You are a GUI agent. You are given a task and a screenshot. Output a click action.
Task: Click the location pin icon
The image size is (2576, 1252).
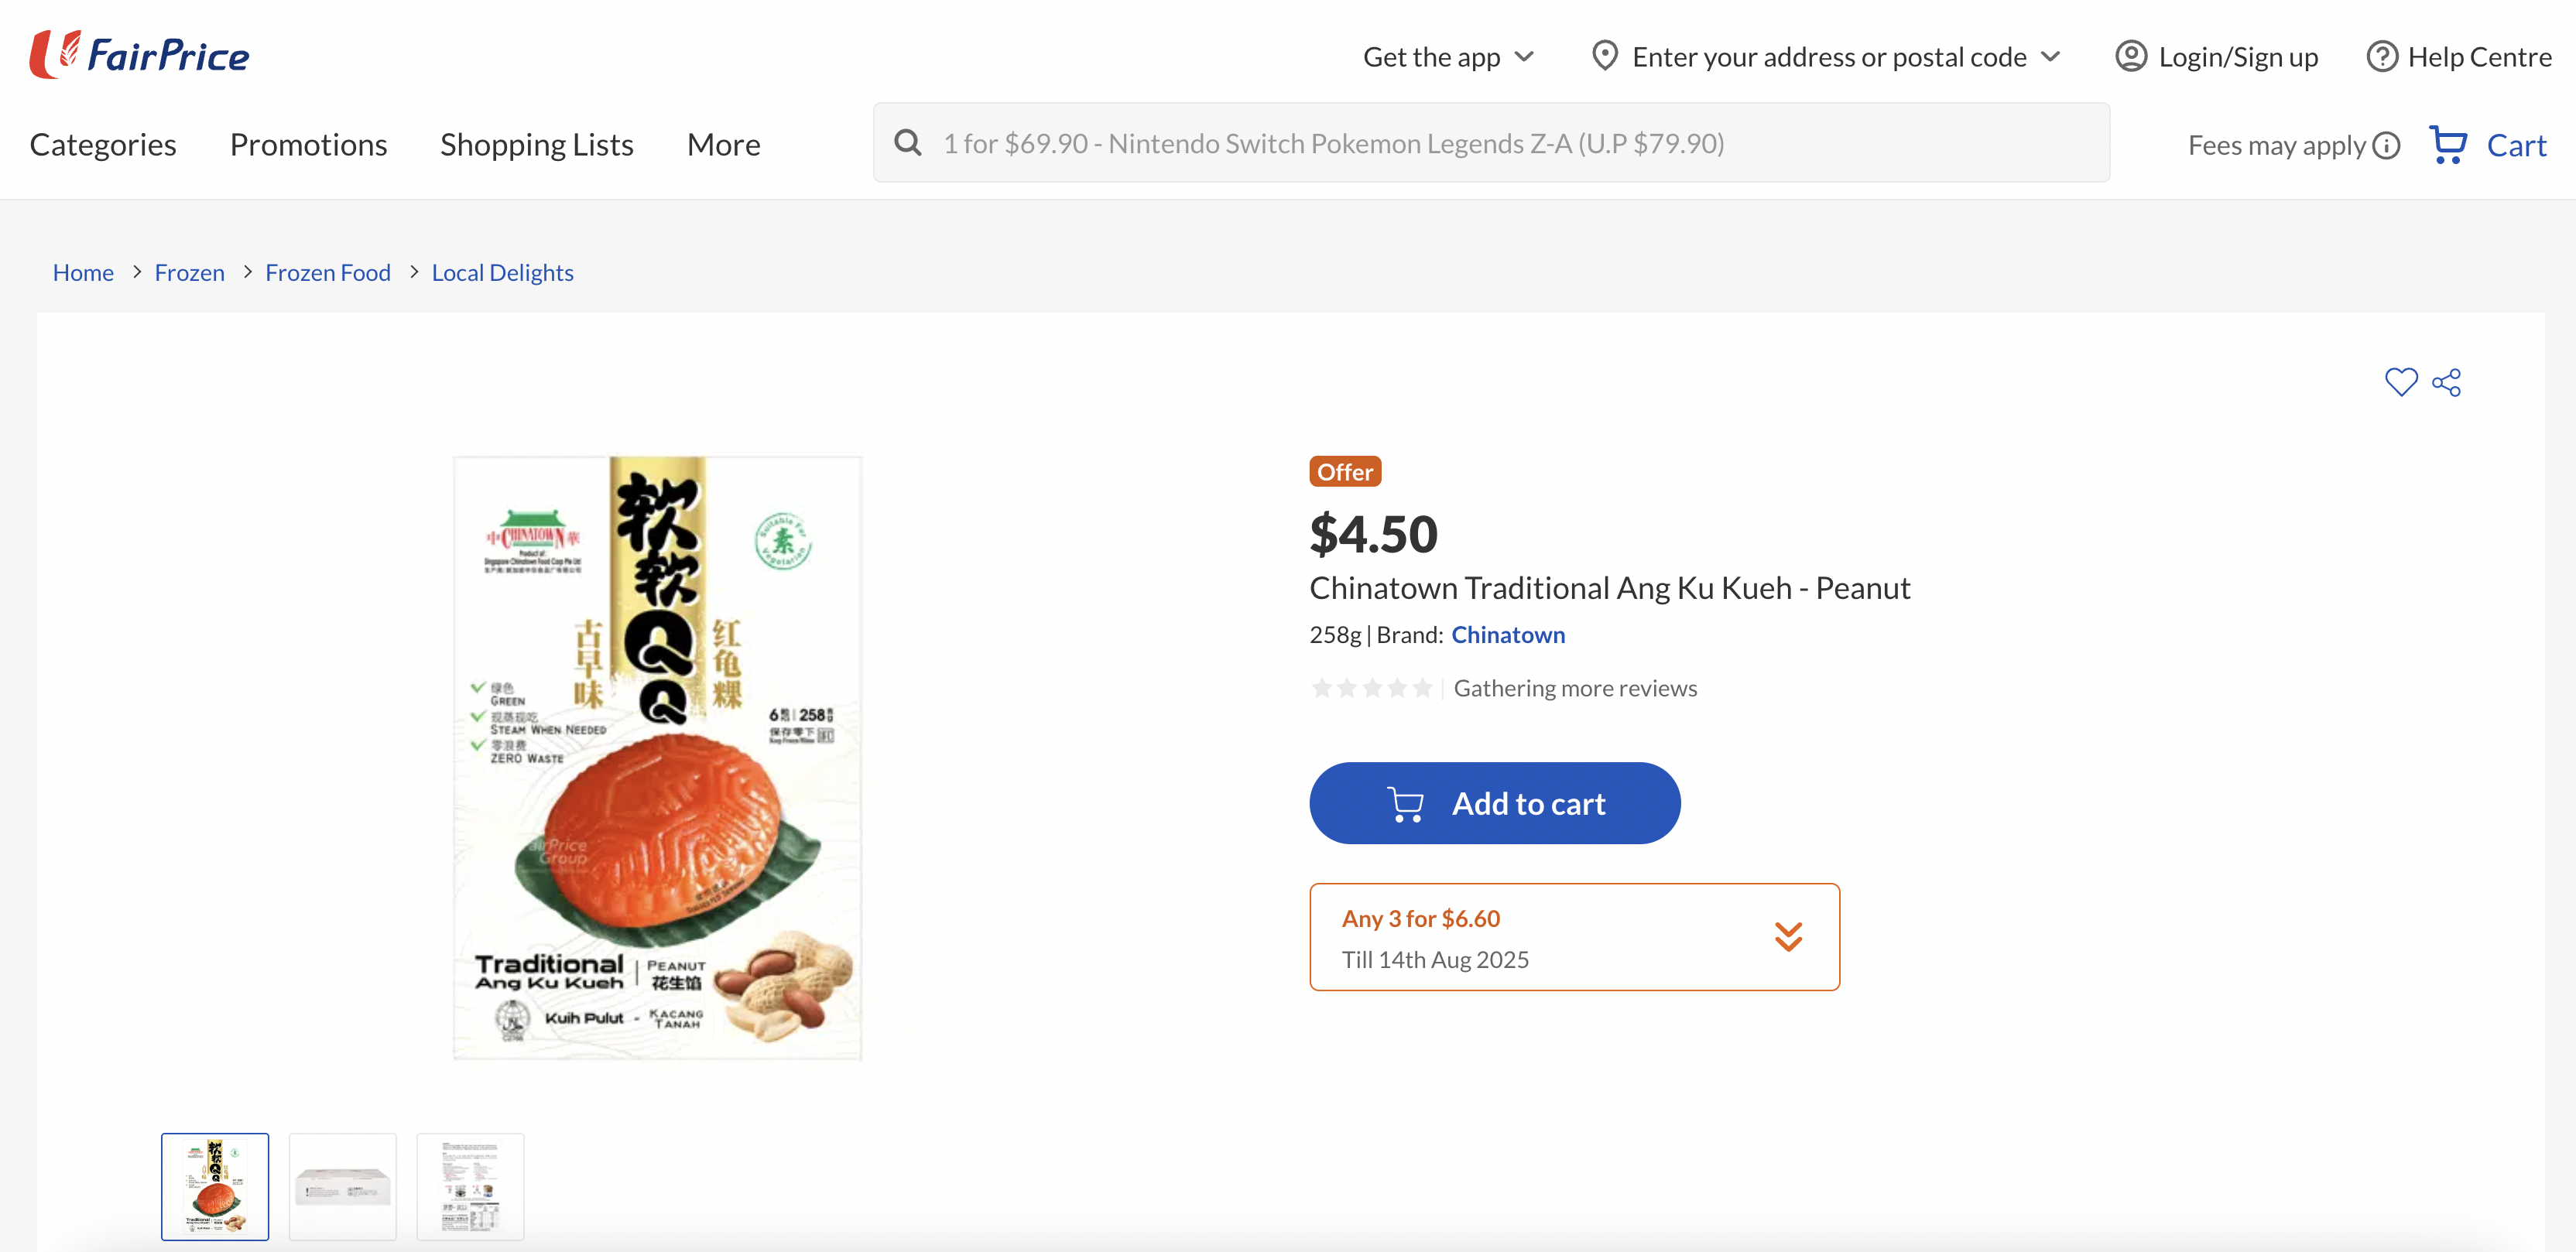1604,56
